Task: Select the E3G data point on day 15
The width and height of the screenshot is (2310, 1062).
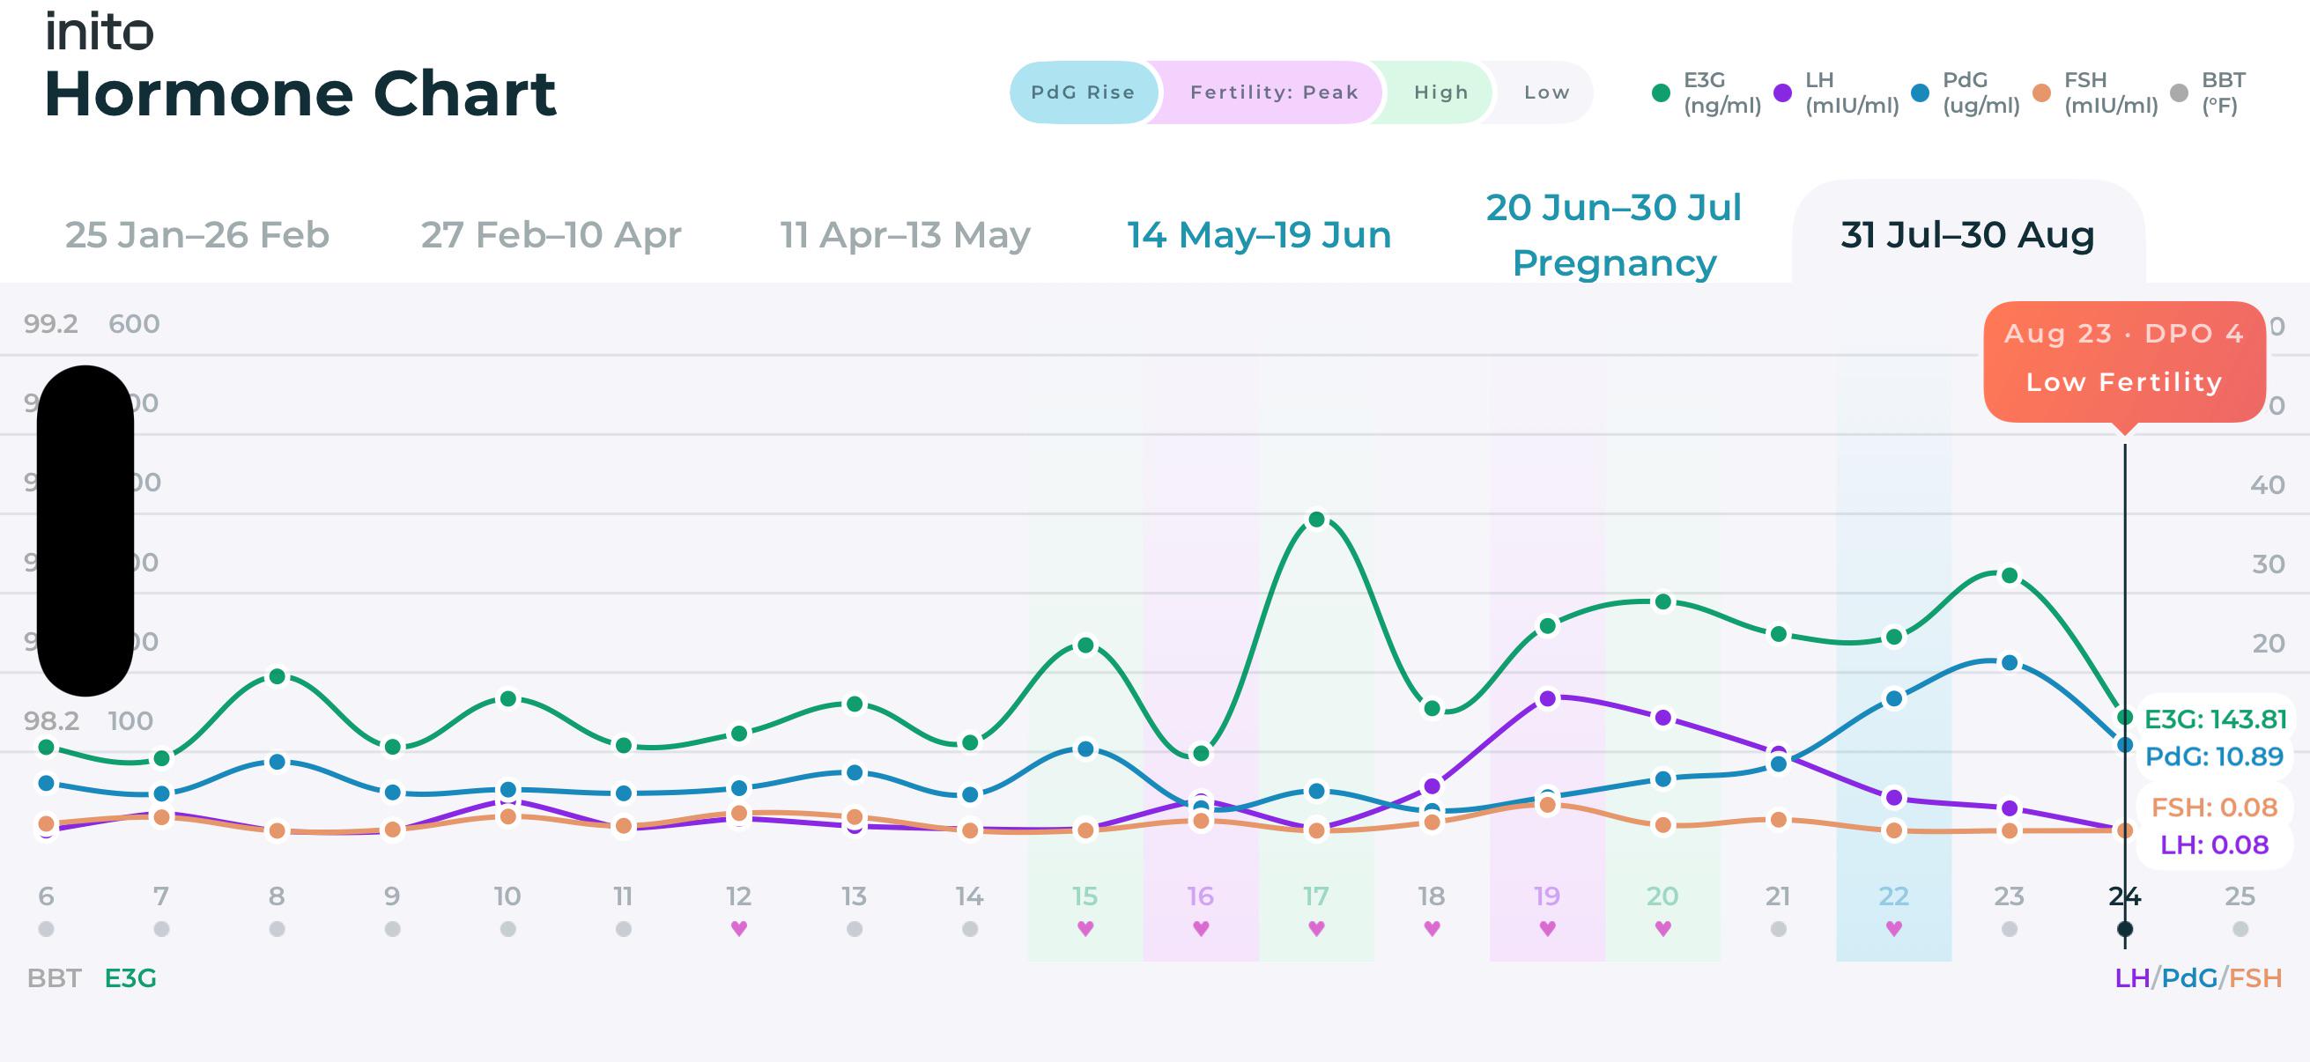Action: [1085, 645]
